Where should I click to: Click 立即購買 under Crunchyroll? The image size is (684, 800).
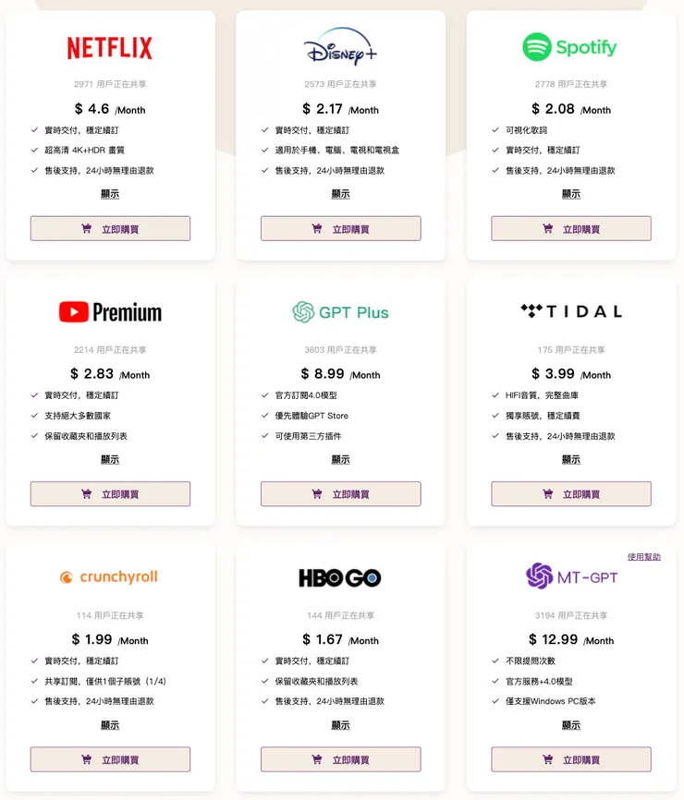pos(110,759)
